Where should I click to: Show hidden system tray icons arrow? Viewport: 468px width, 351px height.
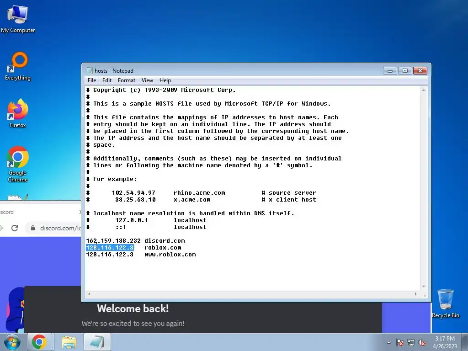tap(388, 342)
